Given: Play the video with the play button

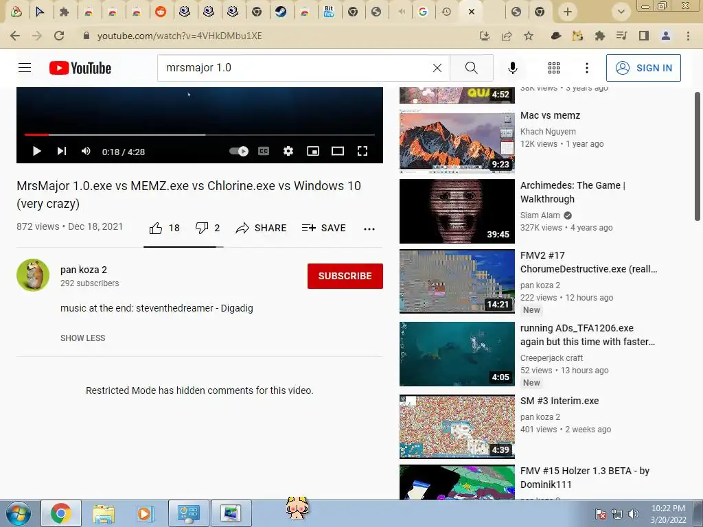Looking at the screenshot, I should tap(37, 152).
